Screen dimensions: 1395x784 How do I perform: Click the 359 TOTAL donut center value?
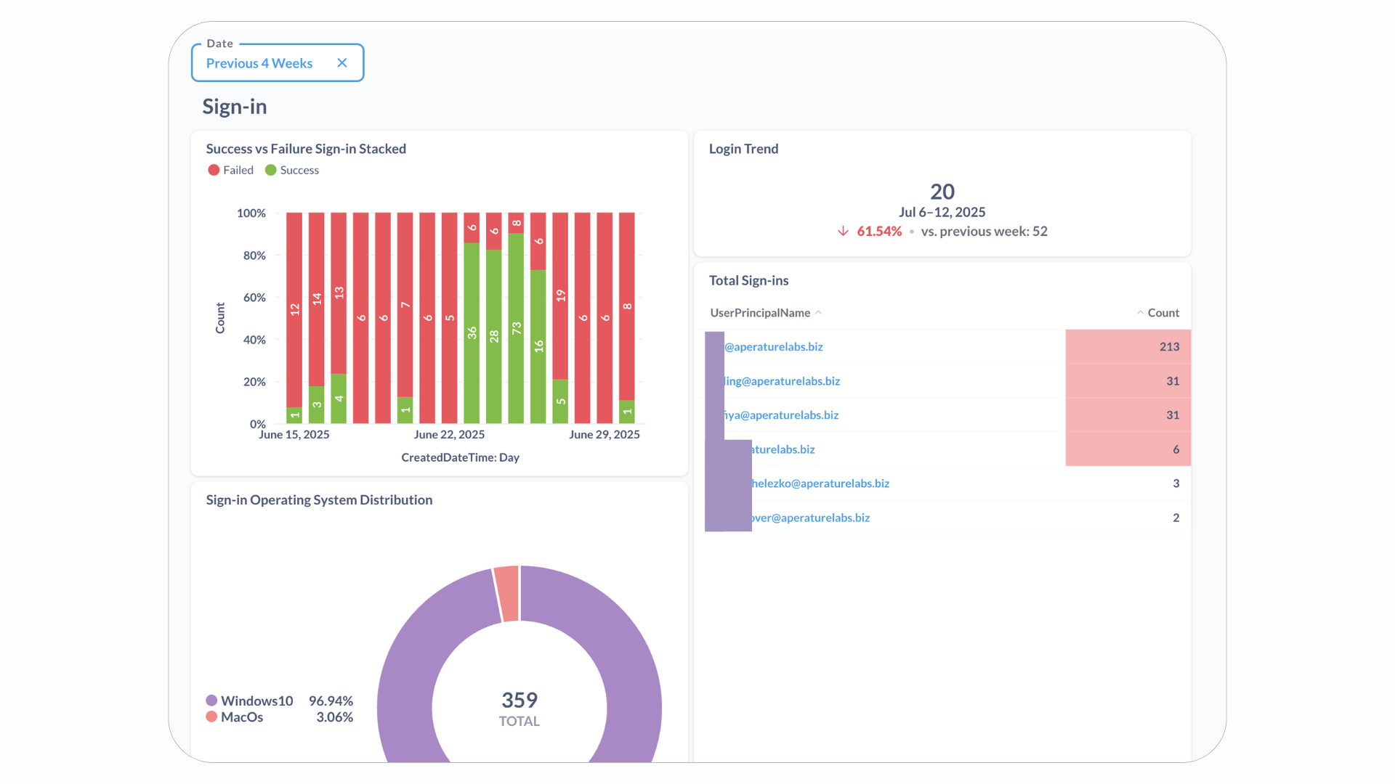519,709
